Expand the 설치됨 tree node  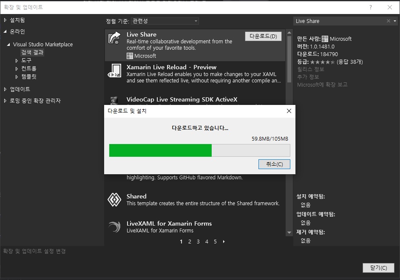click(x=5, y=20)
